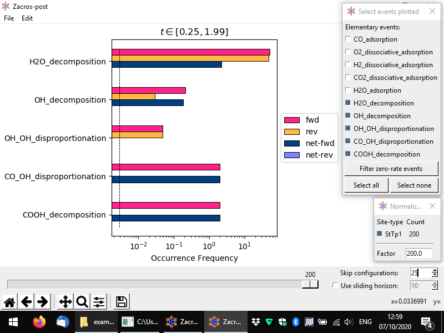Open the File menu
Image resolution: width=444 pixels, height=333 pixels.
click(9, 18)
